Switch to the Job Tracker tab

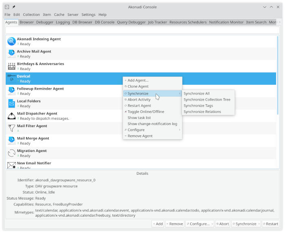[158, 22]
